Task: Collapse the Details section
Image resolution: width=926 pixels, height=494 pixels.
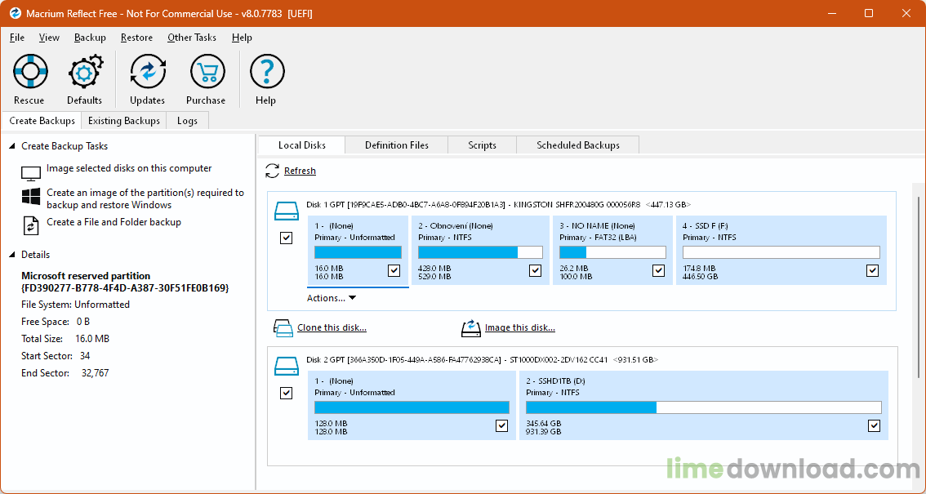Action: pyautogui.click(x=12, y=255)
